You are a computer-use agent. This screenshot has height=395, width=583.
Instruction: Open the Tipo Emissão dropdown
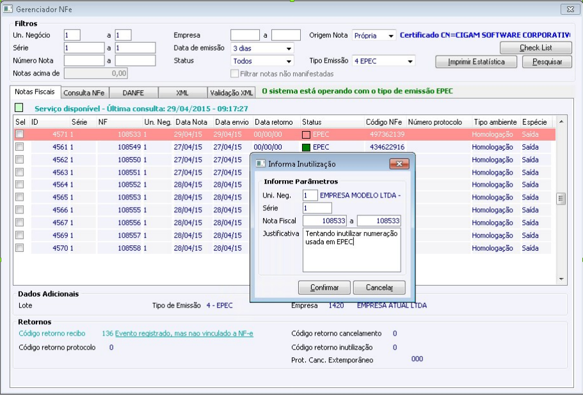click(x=410, y=61)
